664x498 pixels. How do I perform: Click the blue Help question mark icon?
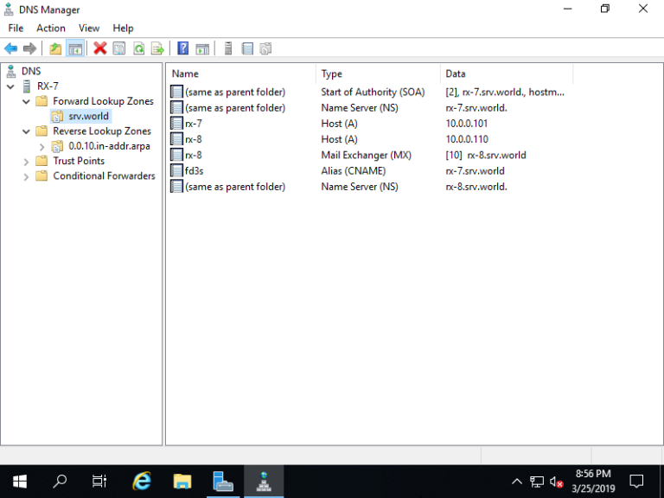[183, 48]
